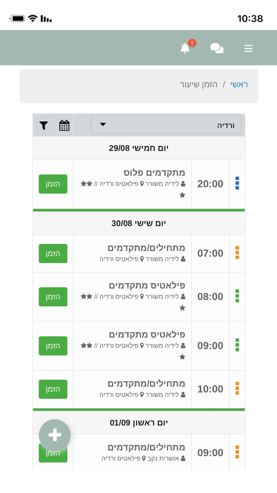
Task: Tap the יום ראשון 01/09 date header
Action: (138, 422)
